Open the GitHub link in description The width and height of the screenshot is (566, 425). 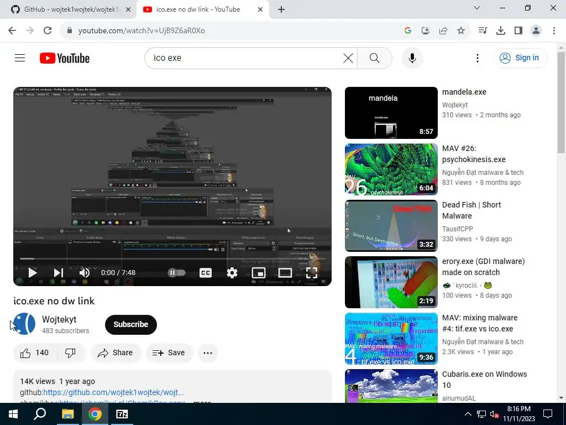pos(113,392)
